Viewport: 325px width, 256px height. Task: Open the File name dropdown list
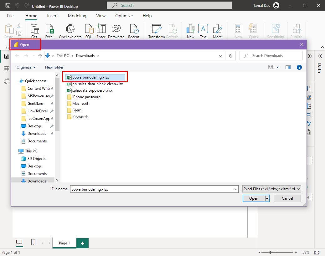pyautogui.click(x=236, y=189)
